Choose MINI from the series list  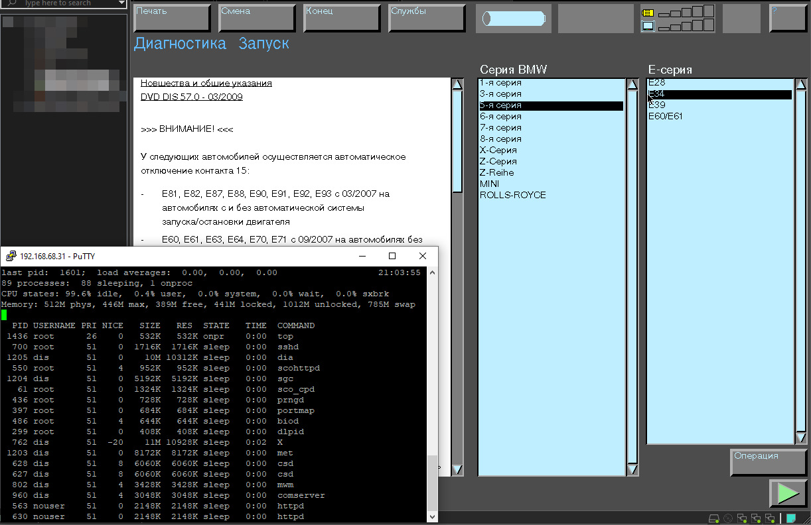point(490,184)
